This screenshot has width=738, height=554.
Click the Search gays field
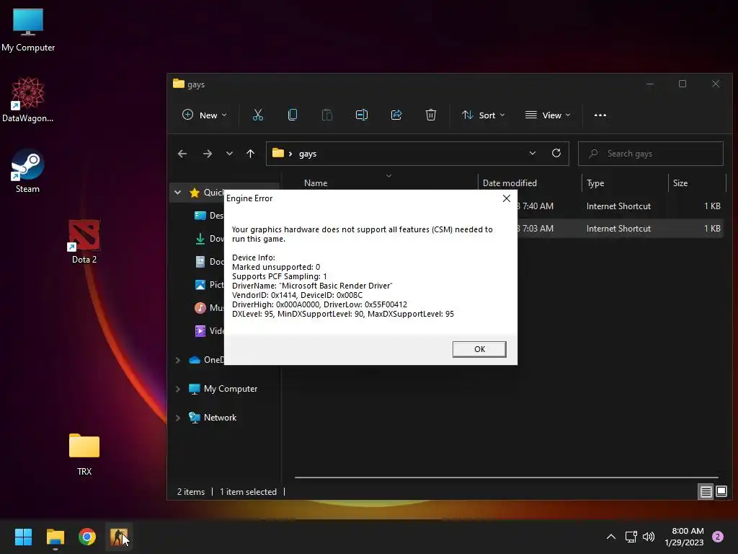pos(651,154)
